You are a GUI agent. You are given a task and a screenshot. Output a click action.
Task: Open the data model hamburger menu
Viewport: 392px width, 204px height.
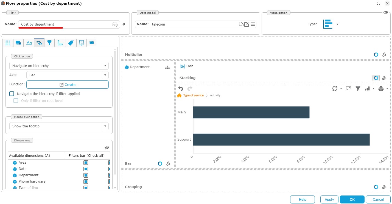coord(253,24)
